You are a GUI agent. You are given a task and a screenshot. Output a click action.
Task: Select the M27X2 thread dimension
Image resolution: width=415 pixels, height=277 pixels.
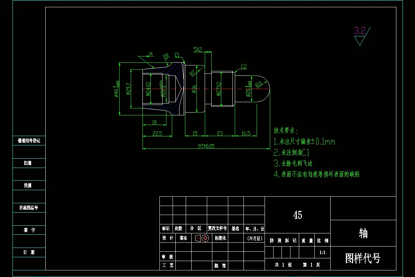(218, 89)
